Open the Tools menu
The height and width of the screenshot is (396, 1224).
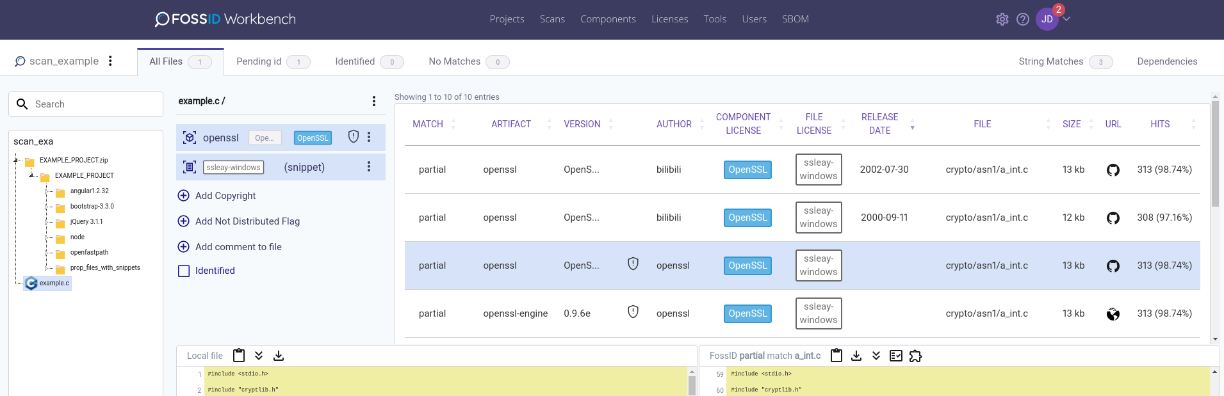(x=715, y=19)
